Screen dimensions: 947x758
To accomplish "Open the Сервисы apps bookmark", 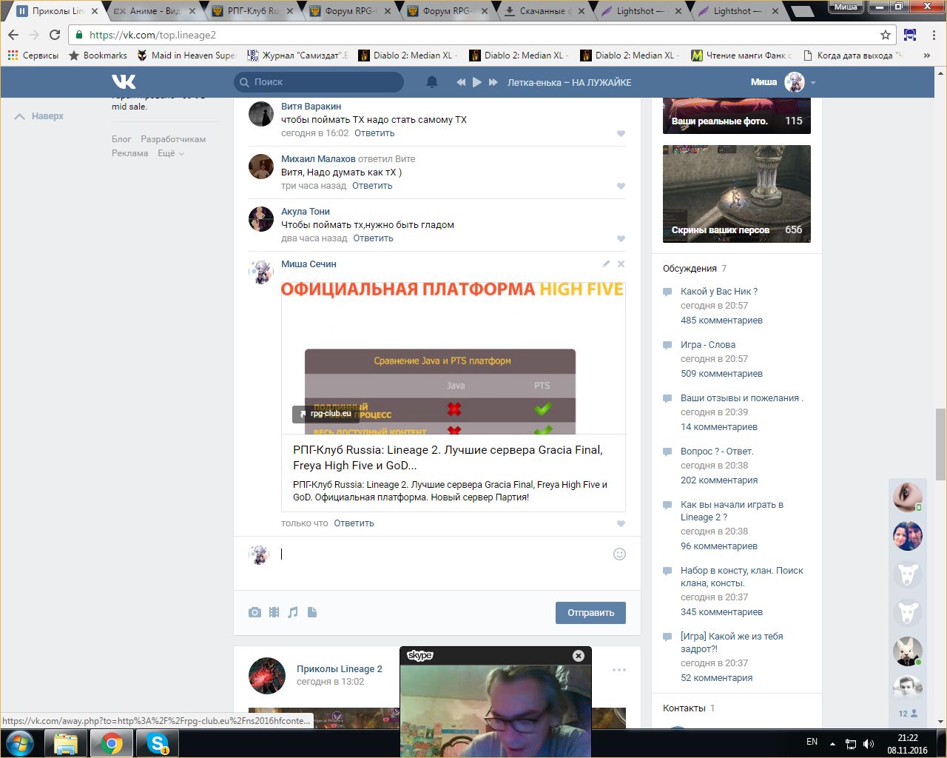I will pyautogui.click(x=33, y=56).
